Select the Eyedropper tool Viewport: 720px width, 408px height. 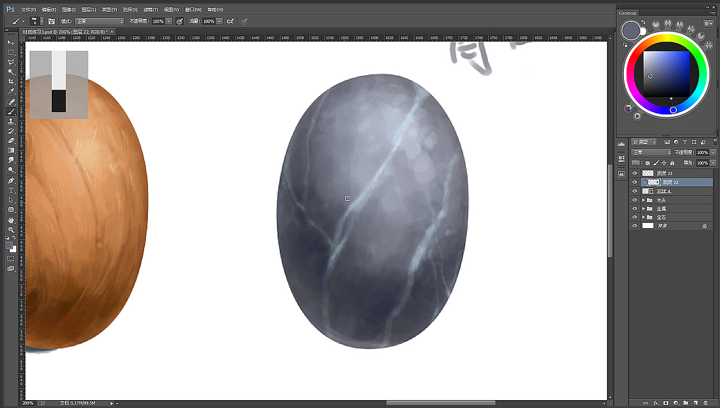[x=11, y=92]
